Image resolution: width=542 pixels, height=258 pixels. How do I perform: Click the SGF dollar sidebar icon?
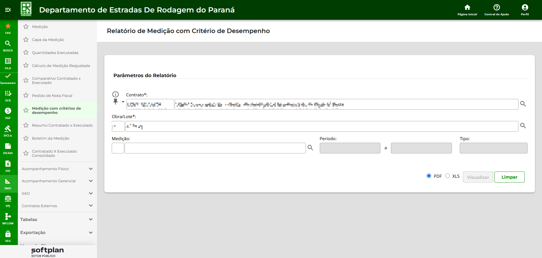pos(8,111)
